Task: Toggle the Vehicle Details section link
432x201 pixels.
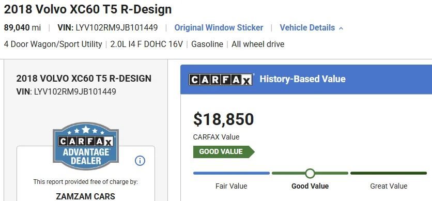Action: pos(307,28)
